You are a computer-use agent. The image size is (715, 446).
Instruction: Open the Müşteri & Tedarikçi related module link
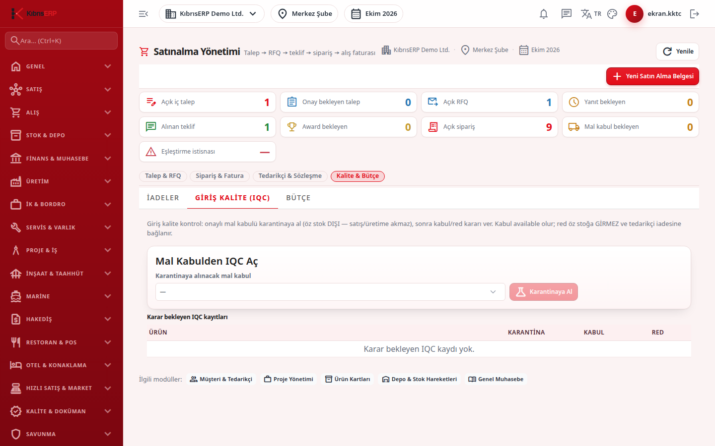point(221,379)
